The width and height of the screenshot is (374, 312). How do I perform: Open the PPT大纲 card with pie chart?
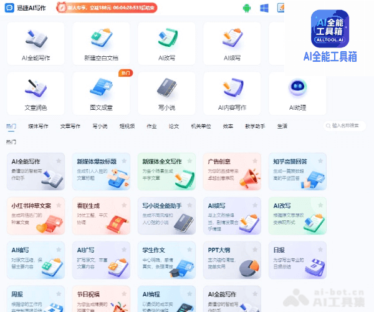tap(232, 260)
